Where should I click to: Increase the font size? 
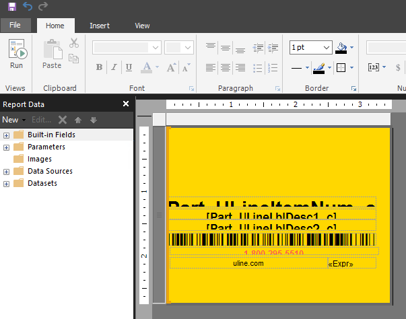click(172, 67)
